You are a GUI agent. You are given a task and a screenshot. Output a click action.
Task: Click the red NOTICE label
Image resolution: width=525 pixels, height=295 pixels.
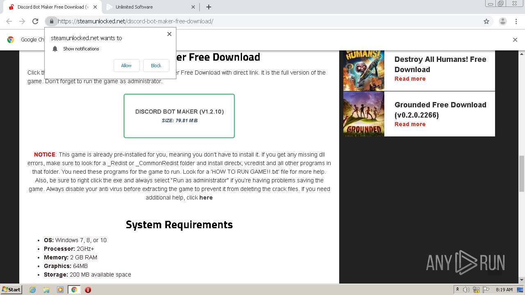(x=45, y=154)
